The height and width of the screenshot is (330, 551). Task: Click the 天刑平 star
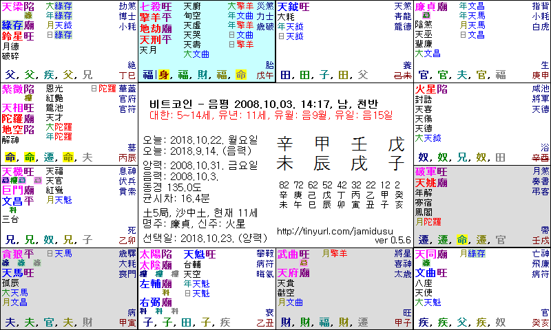coord(156,40)
